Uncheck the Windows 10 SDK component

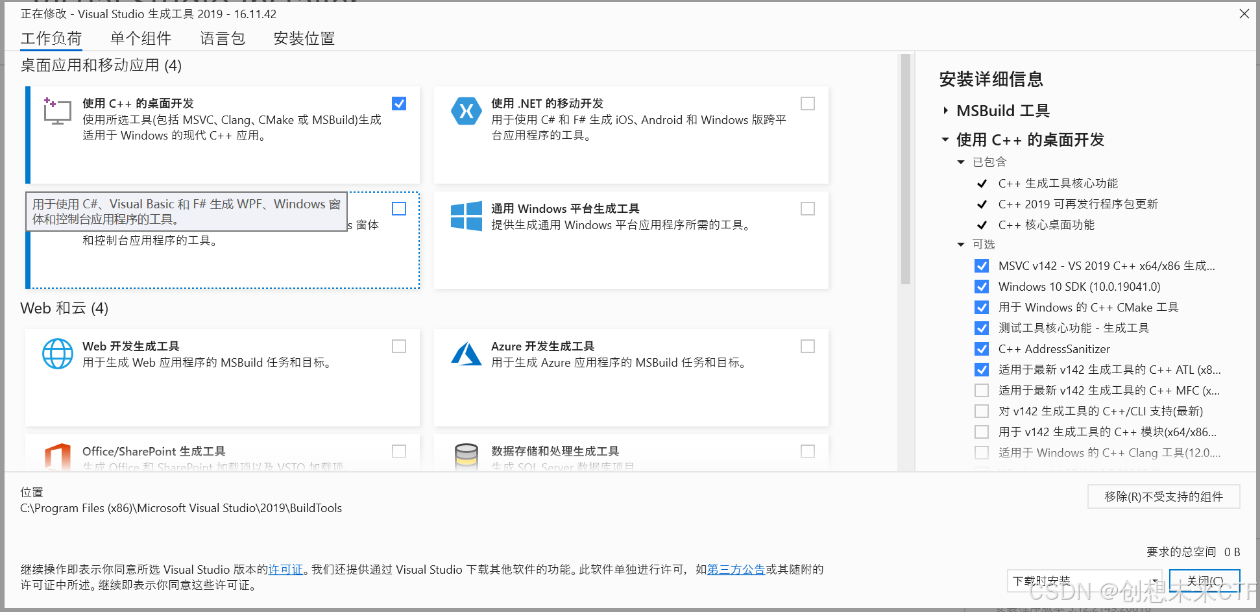[x=981, y=286]
